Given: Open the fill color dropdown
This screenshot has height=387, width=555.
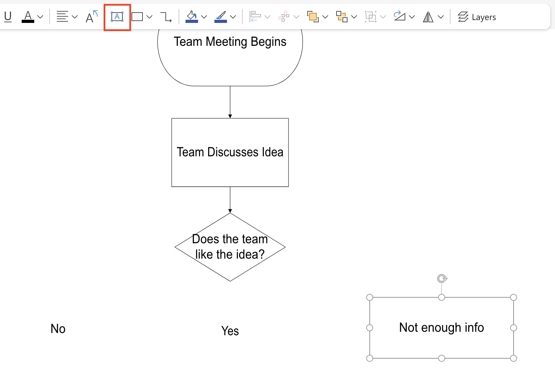Looking at the screenshot, I should (204, 17).
